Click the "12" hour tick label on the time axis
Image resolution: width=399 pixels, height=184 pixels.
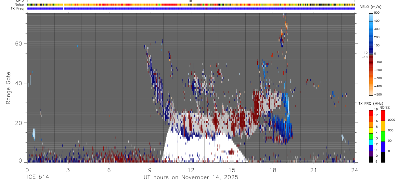pos(191,170)
